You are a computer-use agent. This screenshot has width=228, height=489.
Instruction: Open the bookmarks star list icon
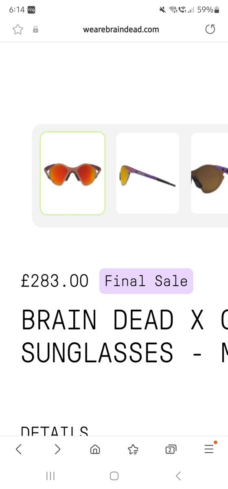[133, 449]
